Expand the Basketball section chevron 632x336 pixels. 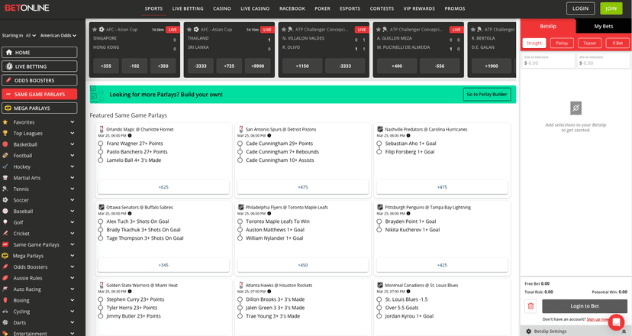(x=73, y=144)
